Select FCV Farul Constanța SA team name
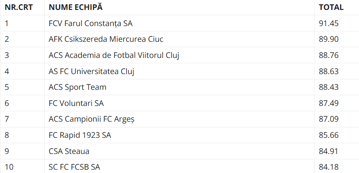This screenshot has width=359, height=173. (x=91, y=23)
